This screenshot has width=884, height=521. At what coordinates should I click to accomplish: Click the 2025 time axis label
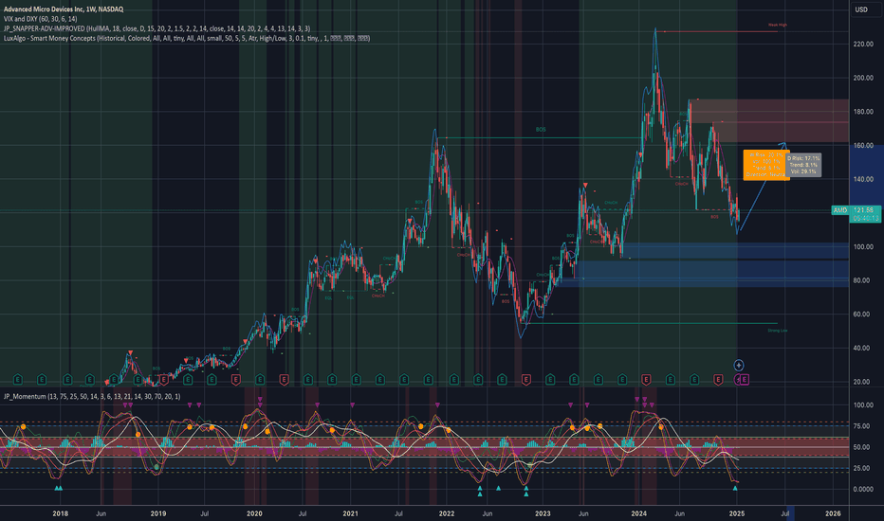pos(737,513)
